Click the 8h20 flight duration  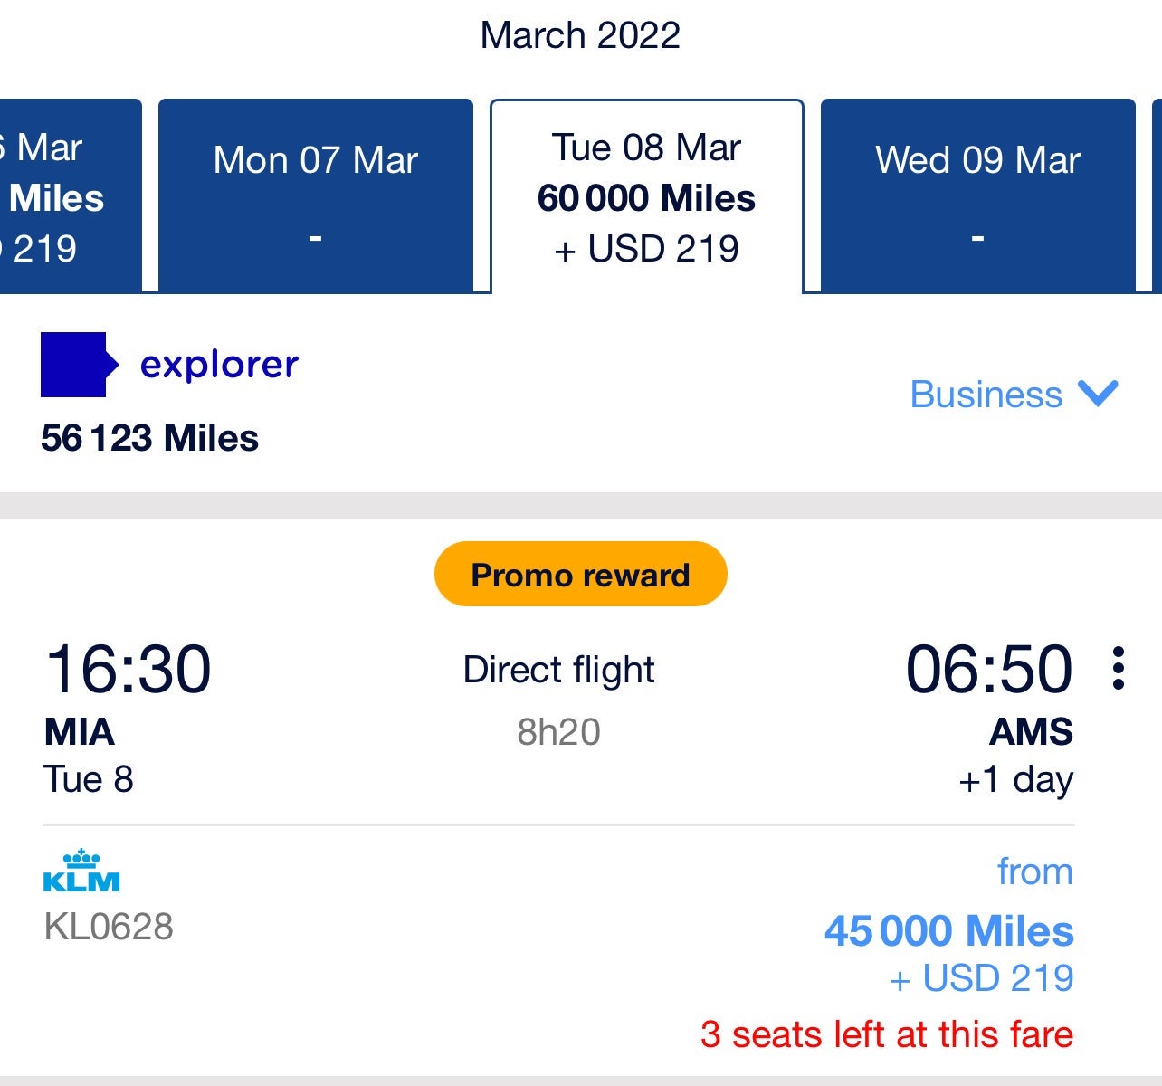[558, 733]
